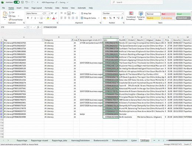192x146 pixels.
Task: Click the Copy icon in Clipboard
Action: tap(10, 16)
